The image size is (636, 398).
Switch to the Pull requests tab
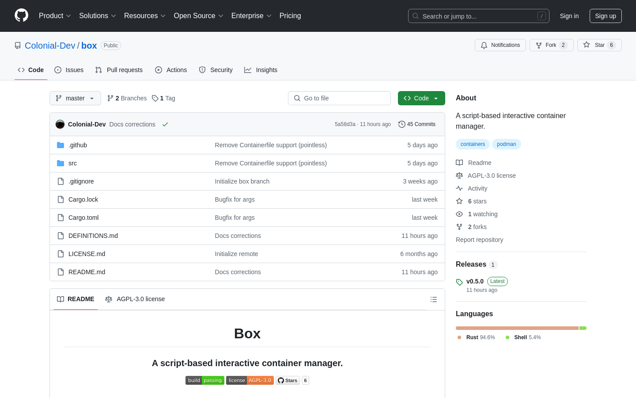coord(119,70)
